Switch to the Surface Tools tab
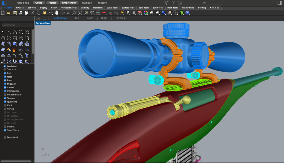This screenshot has height=163, width=284. [x=128, y=8]
